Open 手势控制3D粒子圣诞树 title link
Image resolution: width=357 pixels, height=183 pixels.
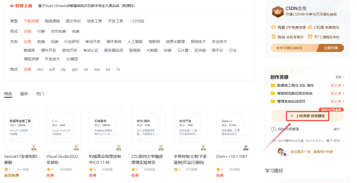190,159
